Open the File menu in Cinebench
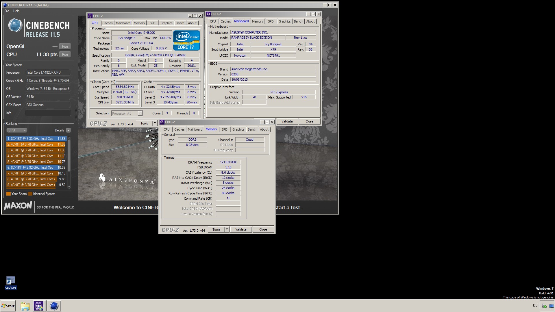555x312 pixels. 7,11
